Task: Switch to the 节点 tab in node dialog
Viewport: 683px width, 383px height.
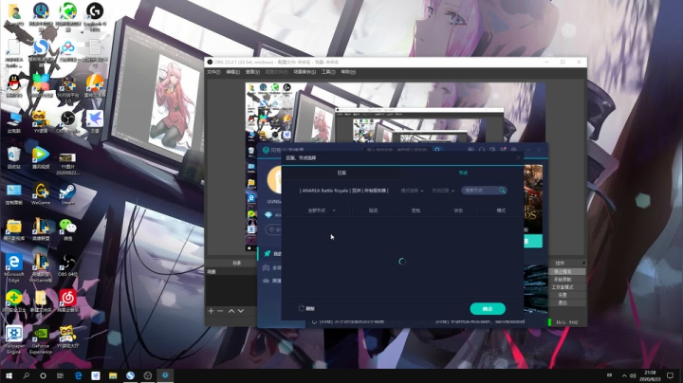Action: tap(463, 173)
